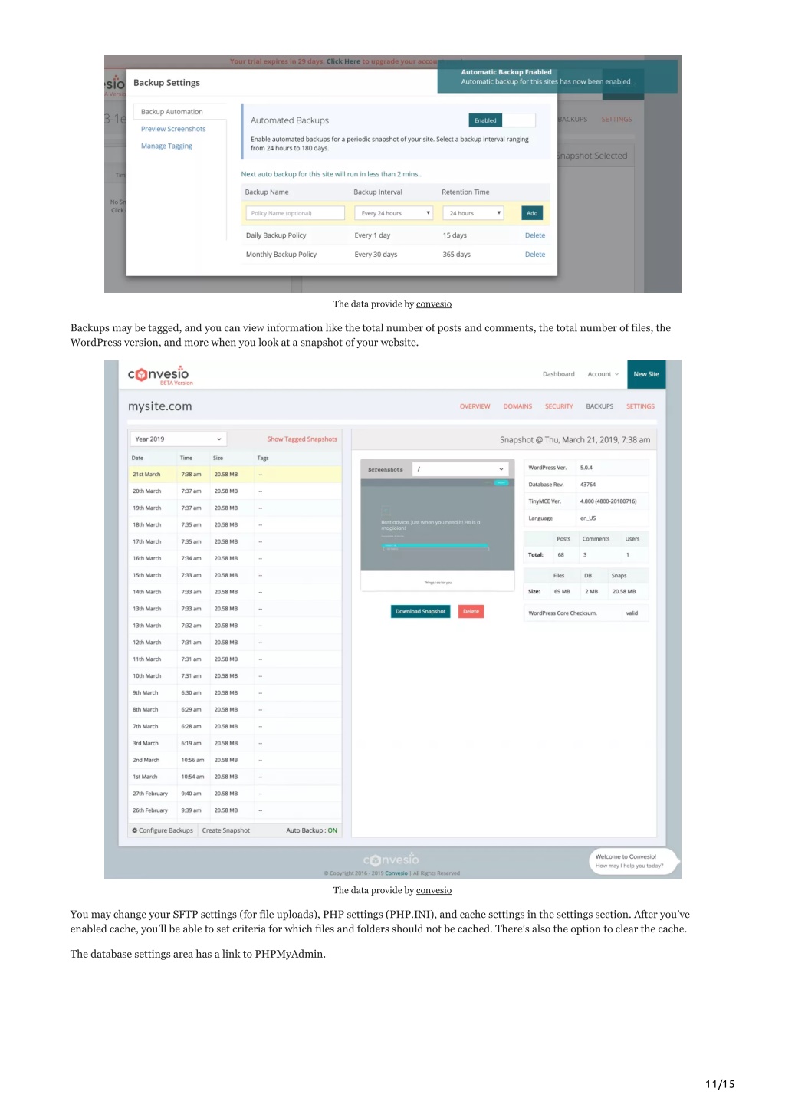Open the Backup Interval dropdown 'Every 24 hours'
The width and height of the screenshot is (785, 1111).
point(394,213)
